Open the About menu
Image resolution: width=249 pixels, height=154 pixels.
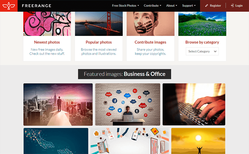click(172, 5)
